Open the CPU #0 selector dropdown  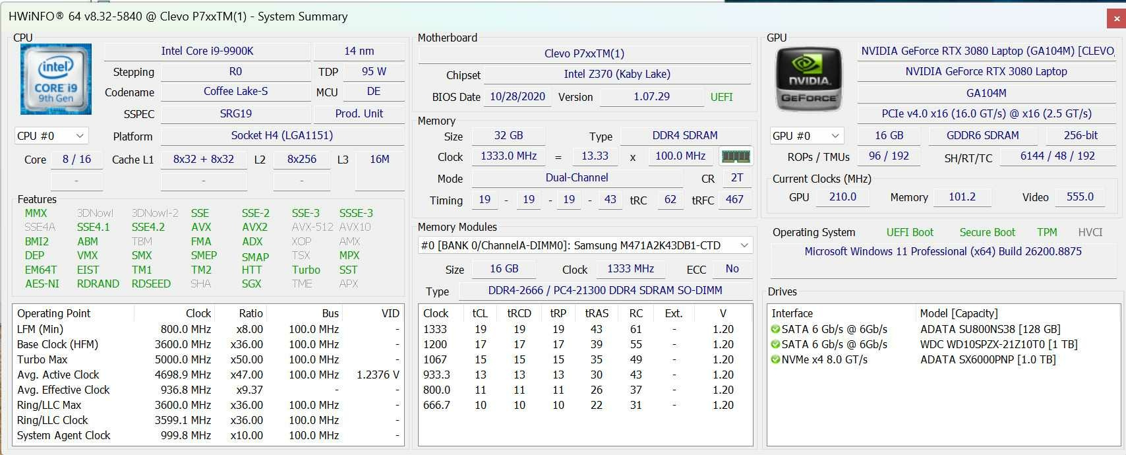(x=51, y=136)
